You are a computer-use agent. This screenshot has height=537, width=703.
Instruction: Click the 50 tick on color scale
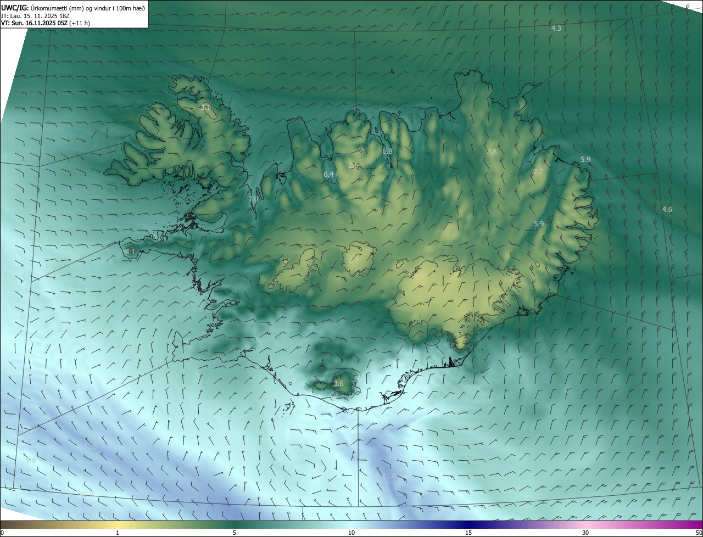point(699,533)
